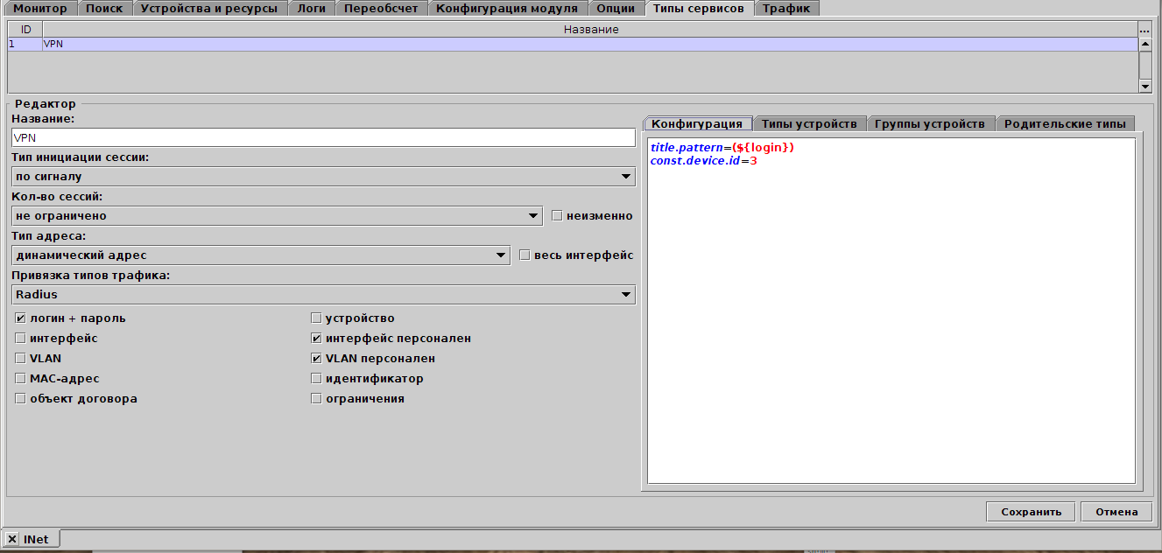Disable the "интерфейс персонален" checkbox

(315, 338)
